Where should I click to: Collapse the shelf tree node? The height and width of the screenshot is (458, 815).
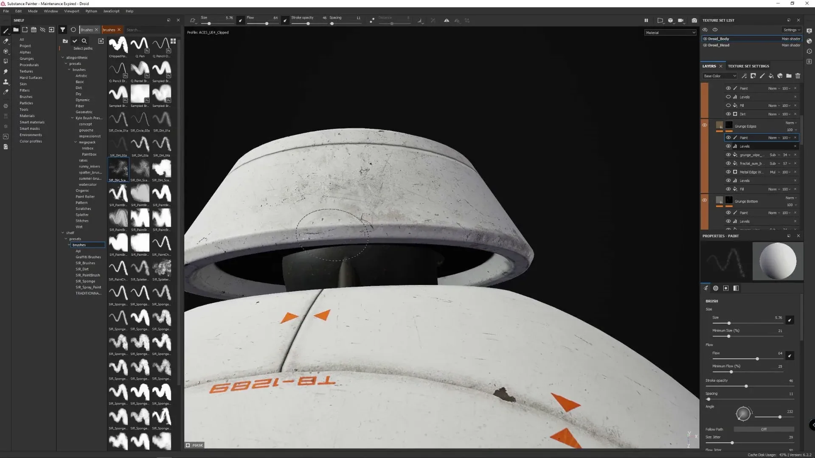(x=63, y=232)
